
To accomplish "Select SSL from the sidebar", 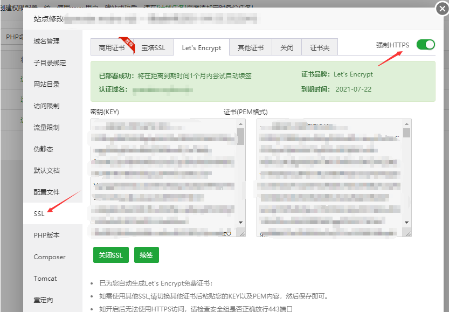I will (x=39, y=213).
